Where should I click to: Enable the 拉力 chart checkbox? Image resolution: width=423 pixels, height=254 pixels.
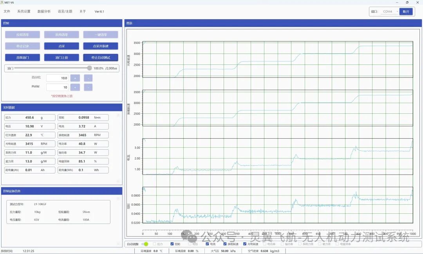coord(154,244)
